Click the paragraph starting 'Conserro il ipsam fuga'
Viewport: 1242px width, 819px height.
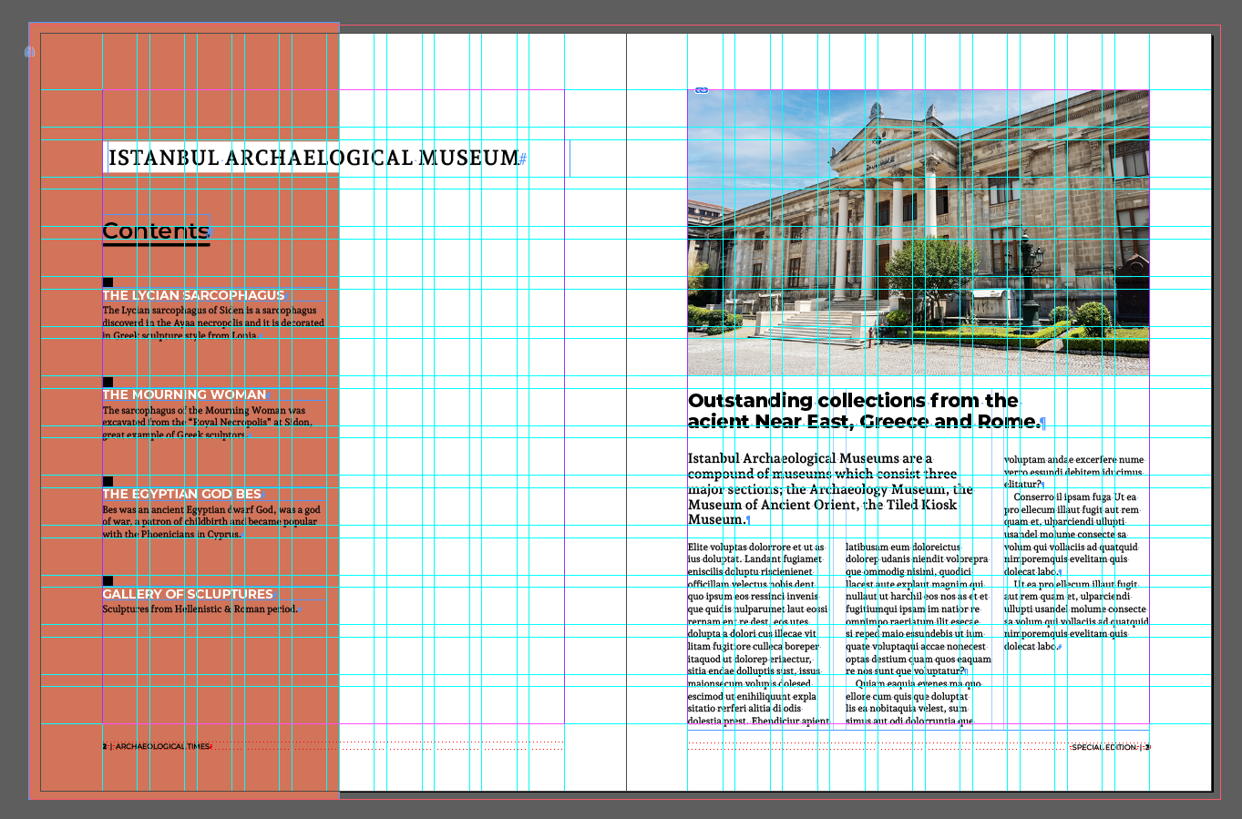[1073, 534]
